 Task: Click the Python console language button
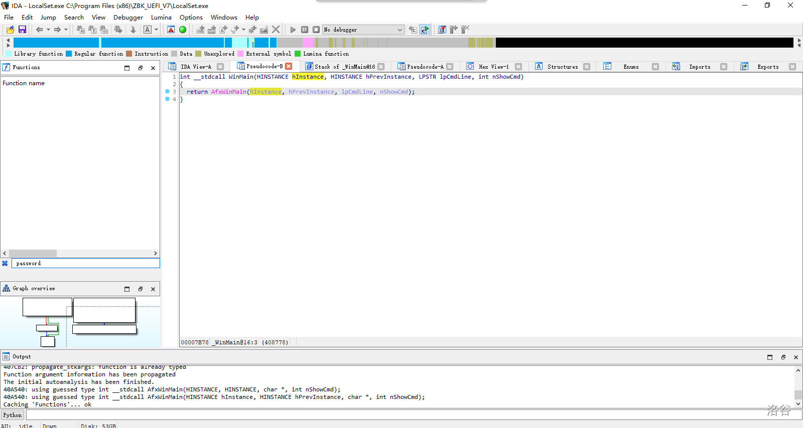click(13, 415)
